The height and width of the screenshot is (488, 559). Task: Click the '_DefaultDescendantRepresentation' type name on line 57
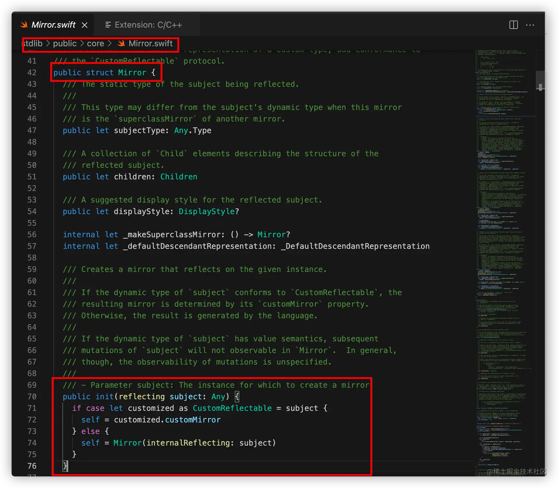[x=355, y=246]
